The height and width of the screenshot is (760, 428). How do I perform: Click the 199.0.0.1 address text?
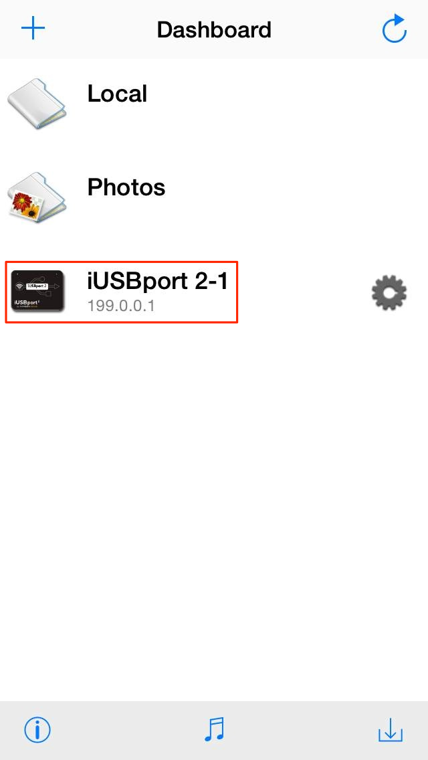pyautogui.click(x=121, y=306)
